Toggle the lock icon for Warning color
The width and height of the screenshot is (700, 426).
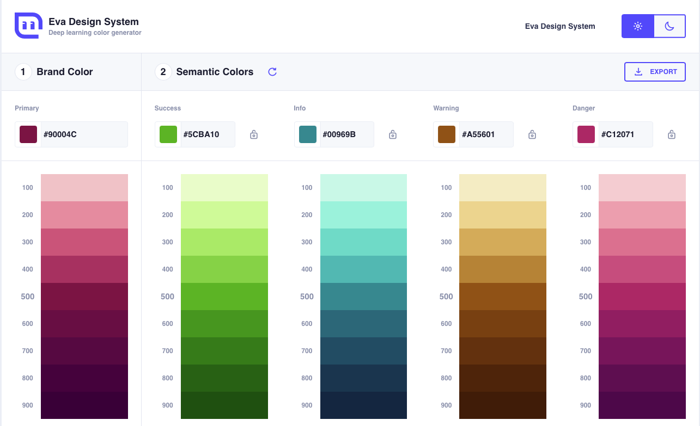[532, 134]
